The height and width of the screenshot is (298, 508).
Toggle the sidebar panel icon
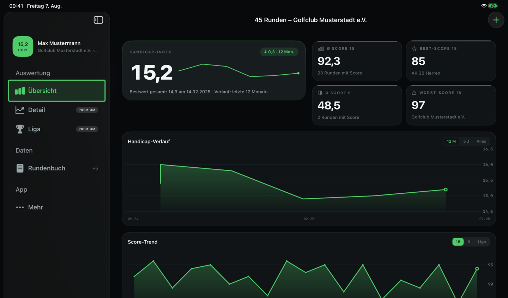tap(98, 20)
